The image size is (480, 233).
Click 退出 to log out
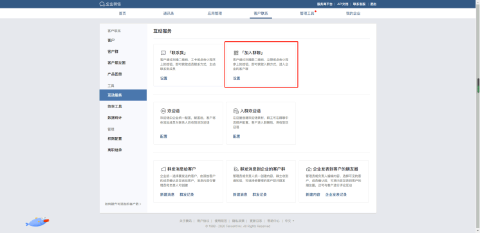pos(373,5)
